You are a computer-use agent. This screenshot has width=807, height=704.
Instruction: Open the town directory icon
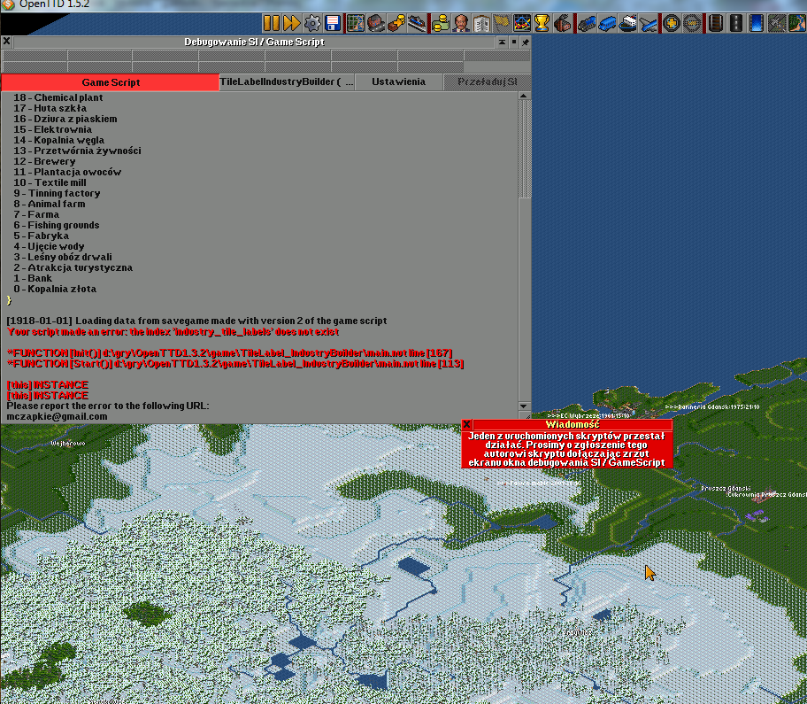tap(376, 23)
